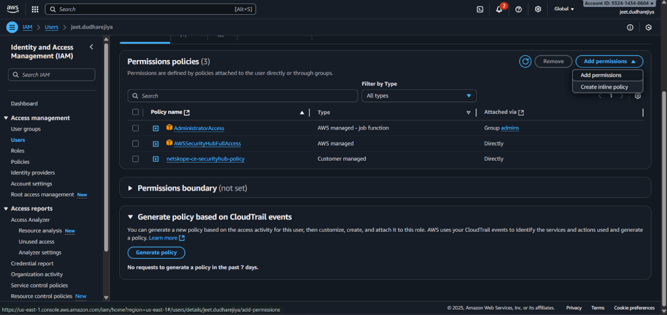Click the Remove button
This screenshot has width=667, height=315.
(x=554, y=61)
